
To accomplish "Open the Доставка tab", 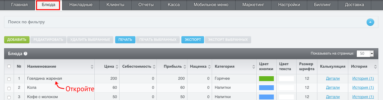I will [355, 5].
